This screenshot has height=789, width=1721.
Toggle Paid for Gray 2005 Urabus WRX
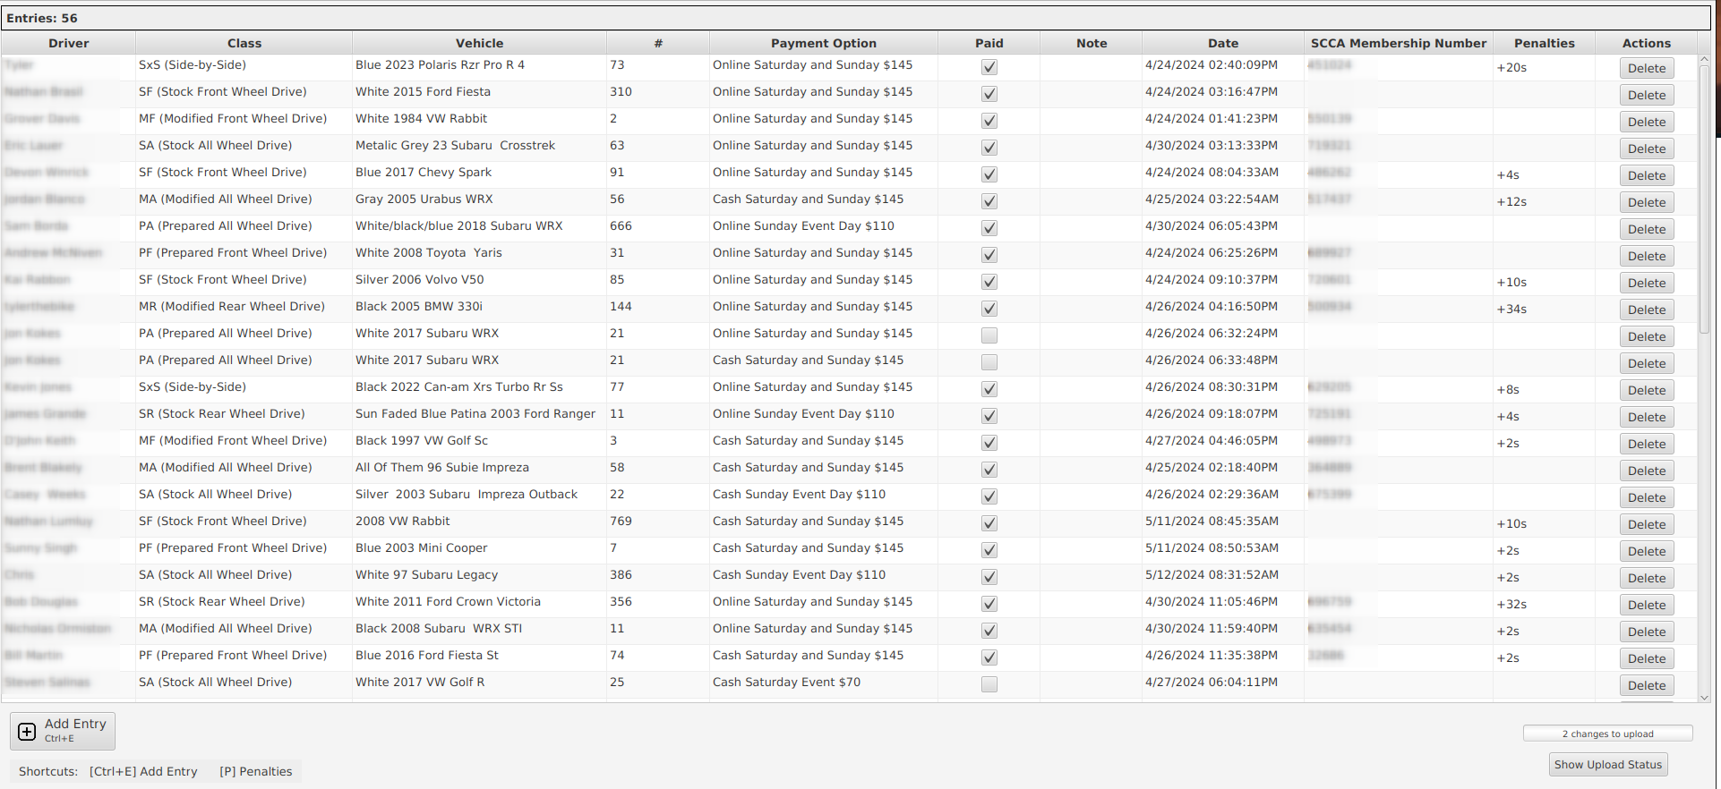tap(989, 201)
